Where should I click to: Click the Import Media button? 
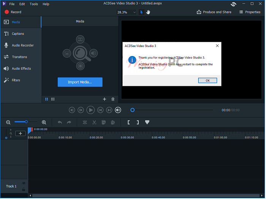(x=80, y=82)
